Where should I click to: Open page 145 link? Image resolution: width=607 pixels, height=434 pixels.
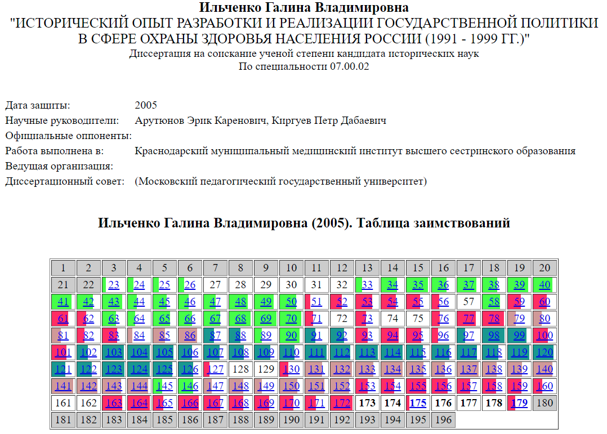tap(164, 386)
